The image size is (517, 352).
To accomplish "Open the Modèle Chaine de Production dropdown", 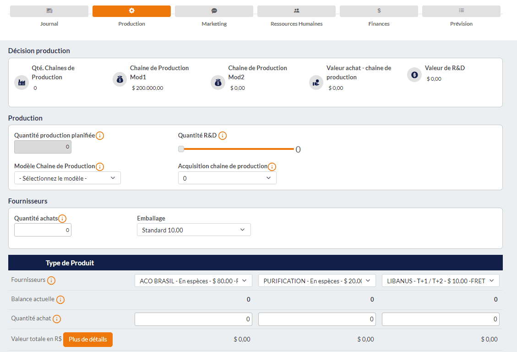I will click(67, 178).
